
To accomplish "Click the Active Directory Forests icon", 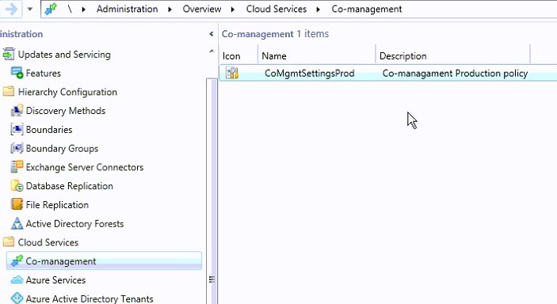I will pyautogui.click(x=17, y=223).
